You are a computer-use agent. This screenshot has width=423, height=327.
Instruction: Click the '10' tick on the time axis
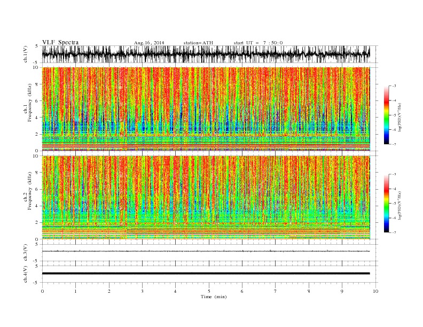click(x=375, y=291)
